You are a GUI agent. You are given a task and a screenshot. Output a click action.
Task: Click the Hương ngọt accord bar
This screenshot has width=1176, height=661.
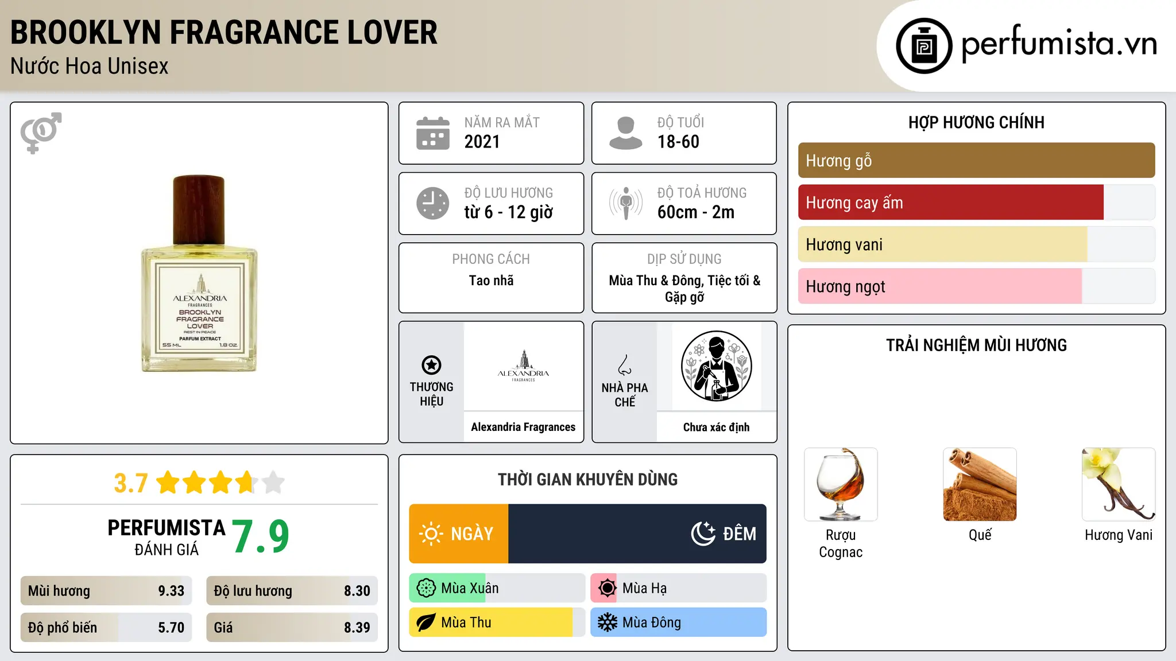(x=976, y=286)
